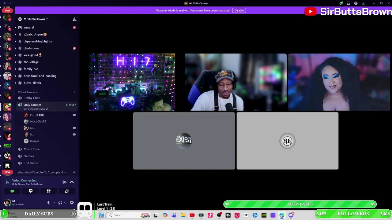Viewport: 392px width, 220px height.
Task: Open the R logo server in server list
Action: pos(7,166)
